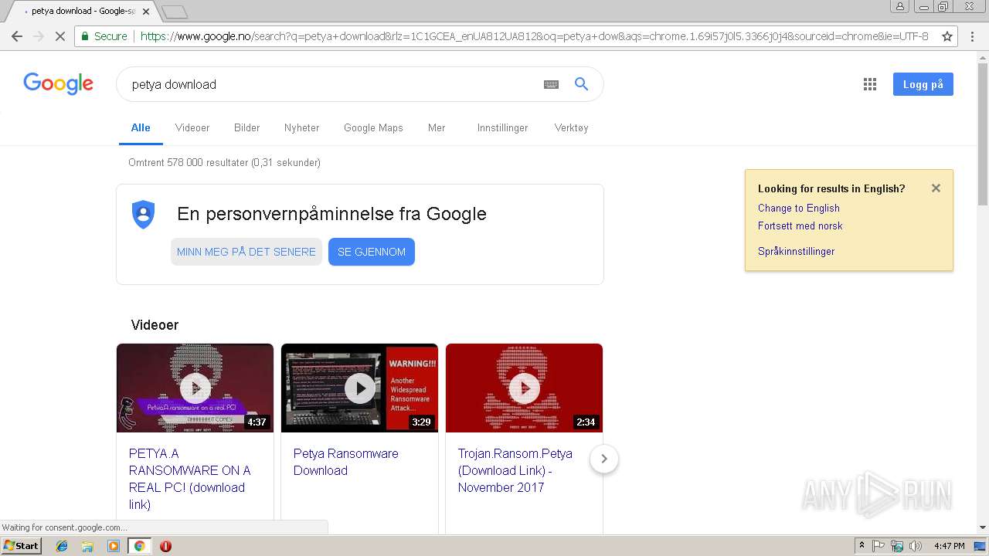
Task: Open Windows Start menu
Action: click(x=21, y=546)
